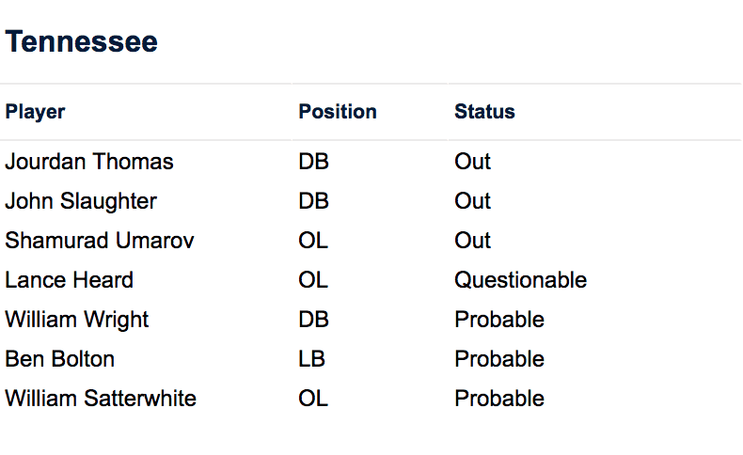Click on Lance Heard in the table
This screenshot has width=743, height=455.
(x=70, y=280)
